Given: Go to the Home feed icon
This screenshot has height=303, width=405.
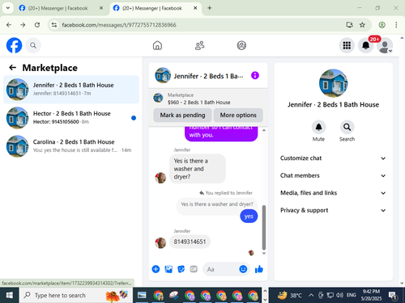Looking at the screenshot, I should tap(157, 45).
